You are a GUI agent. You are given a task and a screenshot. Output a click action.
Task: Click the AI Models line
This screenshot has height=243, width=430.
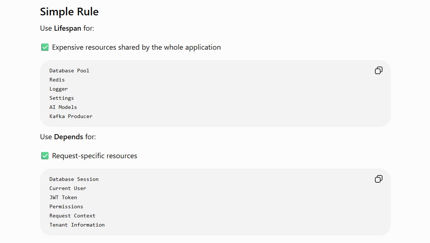tap(63, 107)
